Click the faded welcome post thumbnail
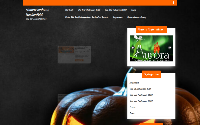This screenshot has height=125, width=200. pyautogui.click(x=66, y=50)
